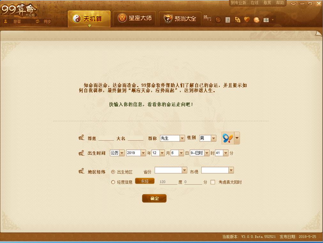Click the curled page corner icon
The height and width of the screenshot is (243, 323).
[319, 34]
